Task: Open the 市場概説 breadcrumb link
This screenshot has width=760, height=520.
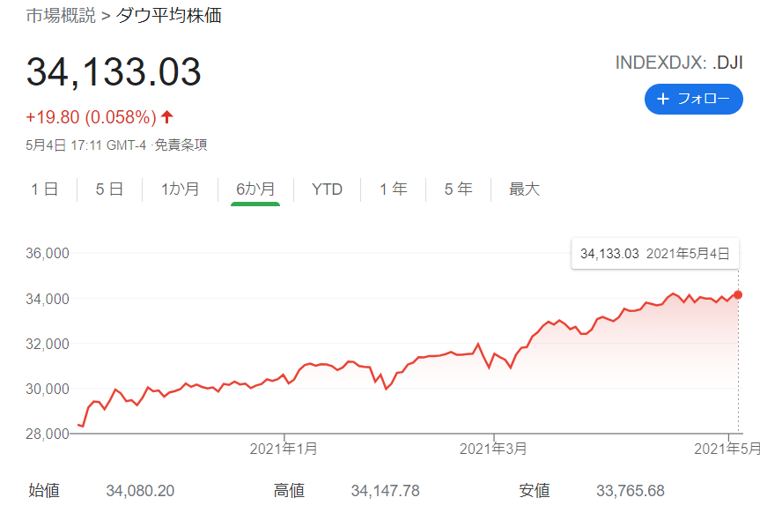Action: (59, 16)
